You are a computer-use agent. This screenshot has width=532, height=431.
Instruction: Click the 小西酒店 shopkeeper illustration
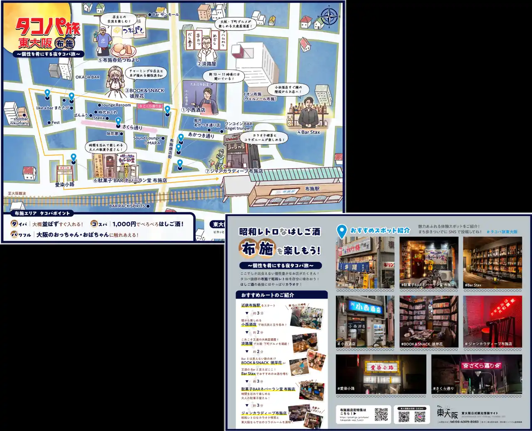click(x=207, y=100)
